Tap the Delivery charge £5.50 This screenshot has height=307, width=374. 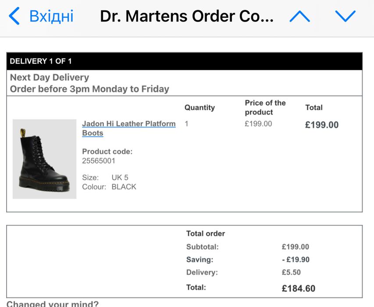pos(291,272)
